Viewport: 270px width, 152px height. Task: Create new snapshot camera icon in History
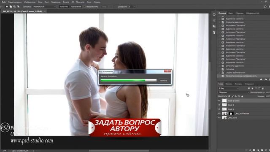pyautogui.click(x=266, y=79)
